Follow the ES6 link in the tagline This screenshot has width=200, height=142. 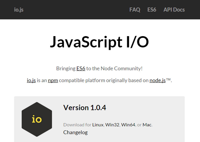(81, 68)
